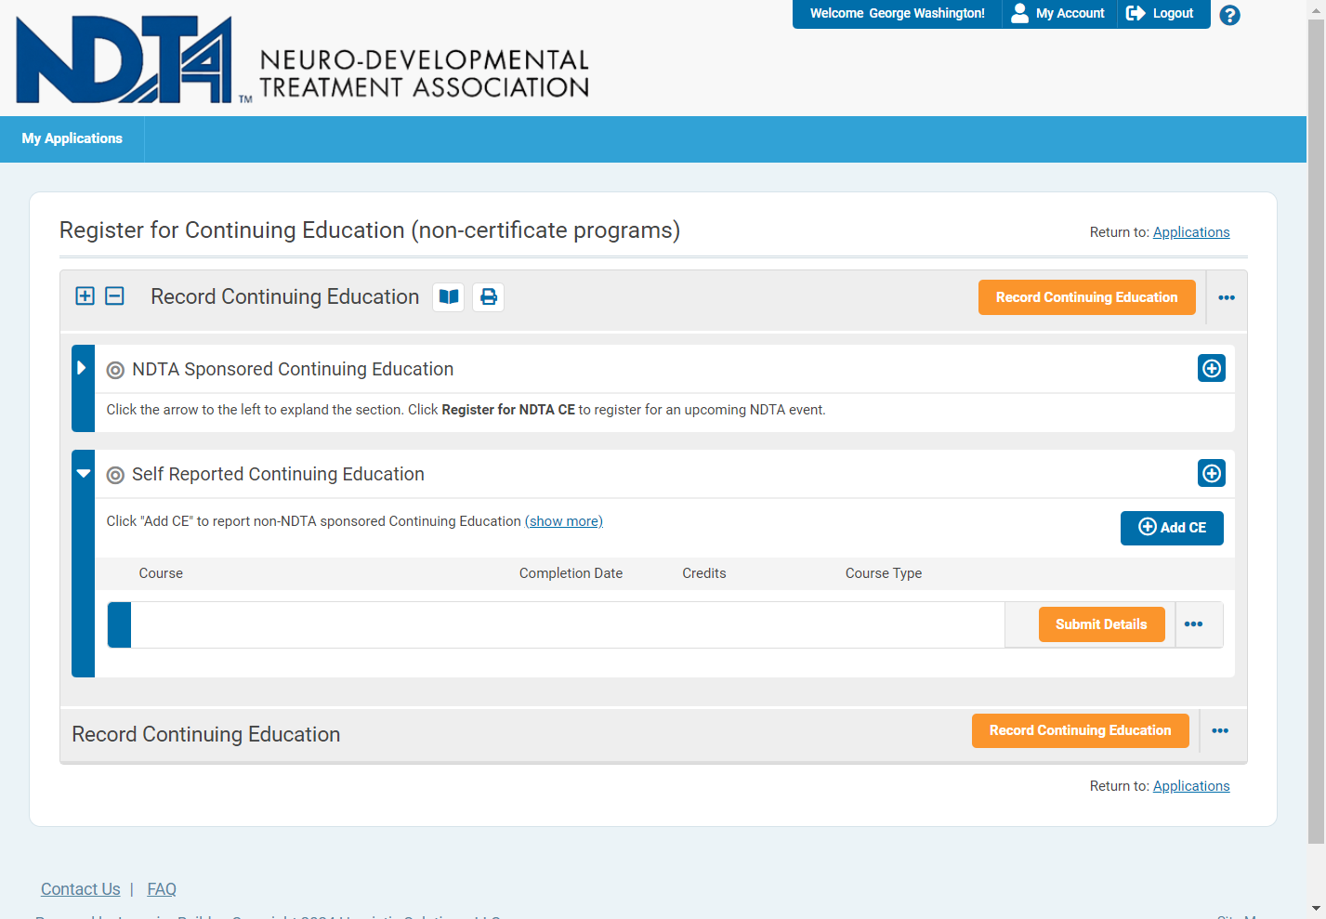
Task: Click the help question mark icon
Action: point(1229,15)
